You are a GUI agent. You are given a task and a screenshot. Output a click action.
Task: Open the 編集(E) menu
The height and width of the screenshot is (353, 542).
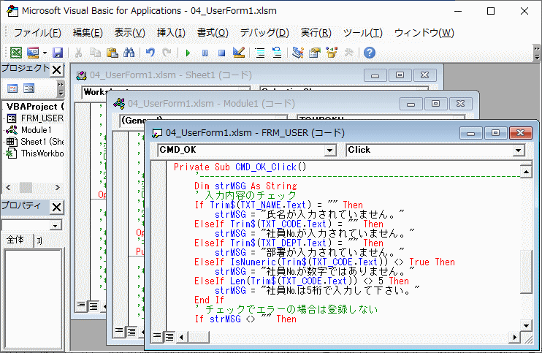coord(88,33)
